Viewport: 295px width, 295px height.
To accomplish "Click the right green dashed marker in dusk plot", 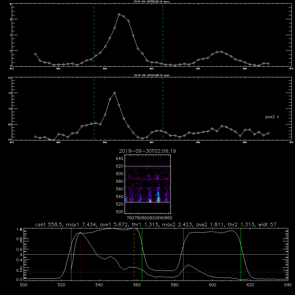I will point(163,109).
